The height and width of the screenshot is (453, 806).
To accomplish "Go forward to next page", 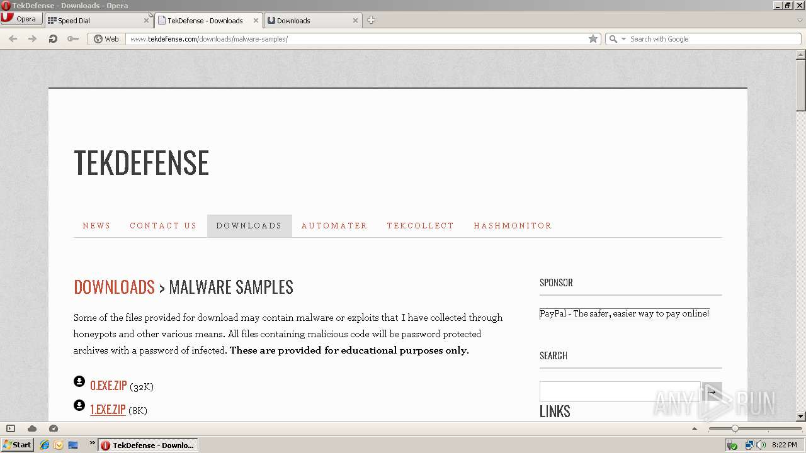I will pos(32,38).
